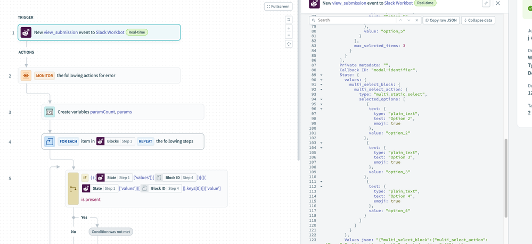532x244 pixels.
Task: Click max_selected_items: 3 line
Action: pyautogui.click(x=380, y=45)
